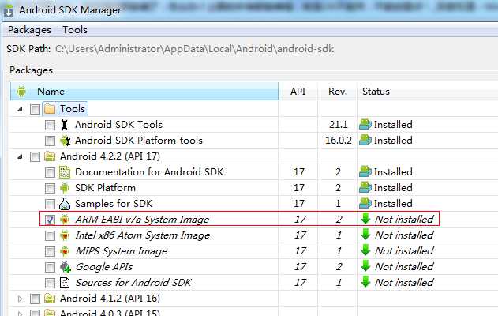Click the Android 4.2.2 (API 17) folder icon
This screenshot has width=498, height=316.
point(50,156)
